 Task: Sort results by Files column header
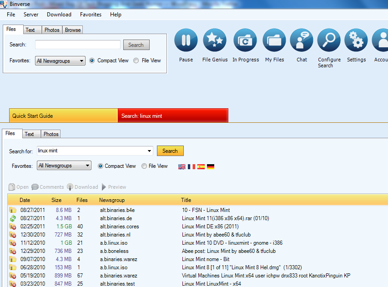point(82,200)
